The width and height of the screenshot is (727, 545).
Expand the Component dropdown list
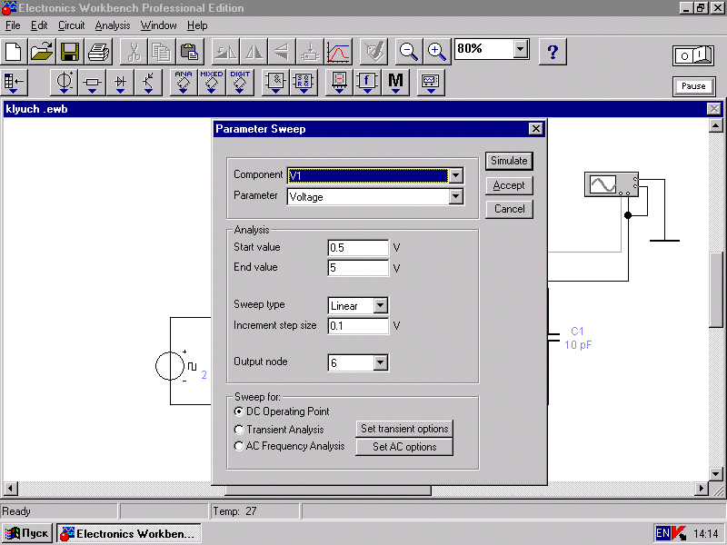pos(456,175)
